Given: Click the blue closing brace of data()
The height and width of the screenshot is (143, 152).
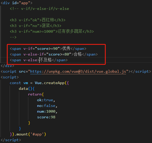Looking at the screenshot, I should pyautogui.click(x=20, y=129).
